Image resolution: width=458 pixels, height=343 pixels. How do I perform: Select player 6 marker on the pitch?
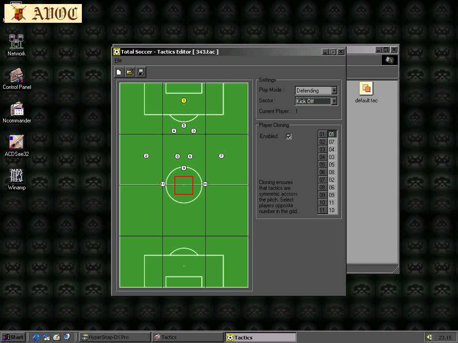(x=190, y=156)
